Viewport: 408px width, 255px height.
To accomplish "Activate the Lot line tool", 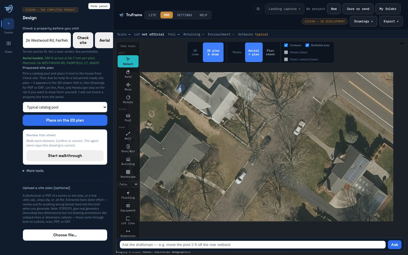I will [x=128, y=220].
